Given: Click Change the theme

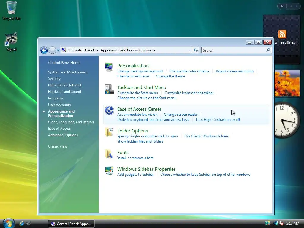Looking at the screenshot, I should tap(170, 76).
